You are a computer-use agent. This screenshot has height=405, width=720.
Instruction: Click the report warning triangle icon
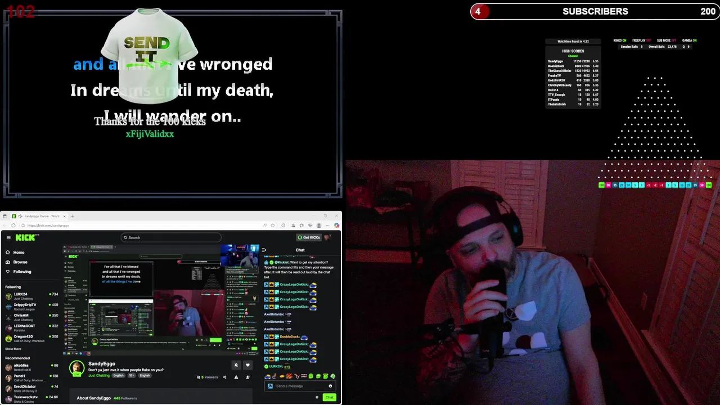coord(236,377)
